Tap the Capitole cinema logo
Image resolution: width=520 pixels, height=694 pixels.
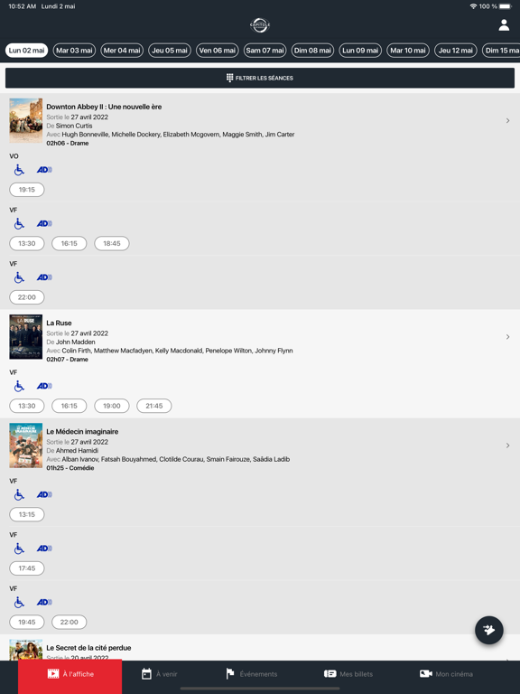[x=260, y=24]
